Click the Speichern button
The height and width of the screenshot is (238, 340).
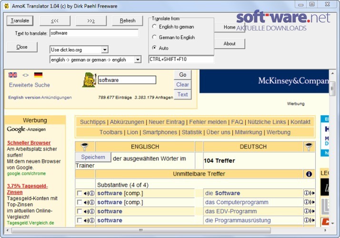[x=93, y=157]
